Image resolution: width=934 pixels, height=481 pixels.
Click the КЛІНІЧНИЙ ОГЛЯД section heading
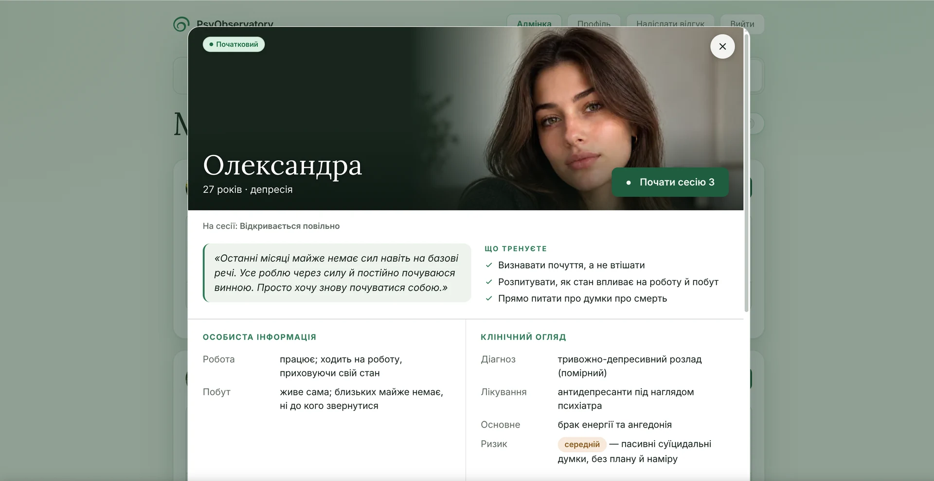tap(523, 337)
